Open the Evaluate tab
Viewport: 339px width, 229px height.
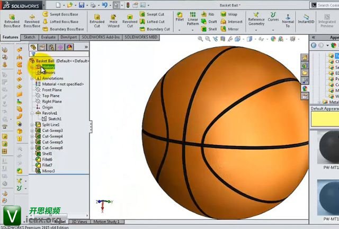tap(48, 38)
